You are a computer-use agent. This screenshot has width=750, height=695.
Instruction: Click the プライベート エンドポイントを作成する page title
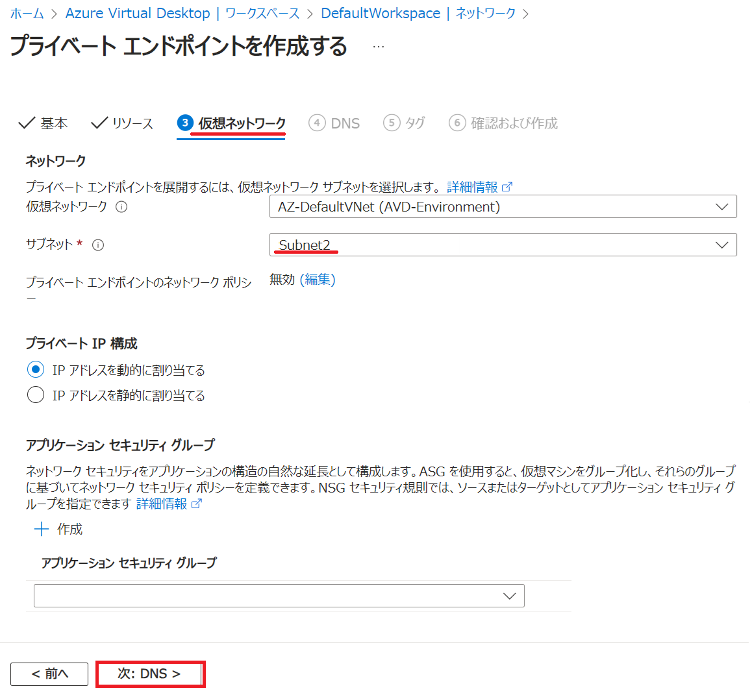tap(179, 46)
